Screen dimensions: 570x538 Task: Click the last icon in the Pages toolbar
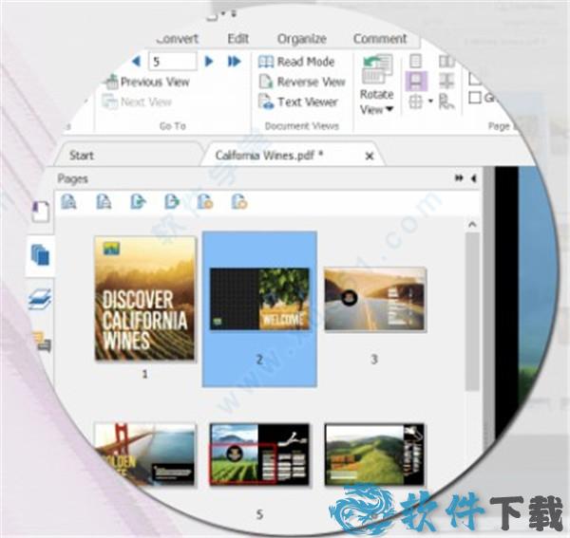click(x=239, y=201)
